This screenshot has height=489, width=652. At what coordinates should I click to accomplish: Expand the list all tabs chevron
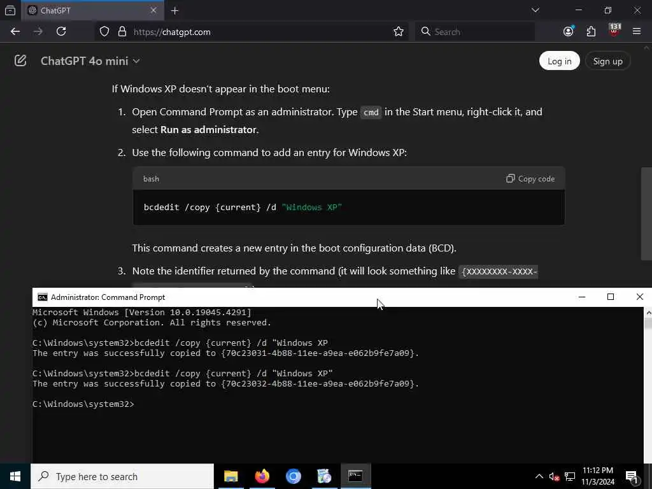535,10
